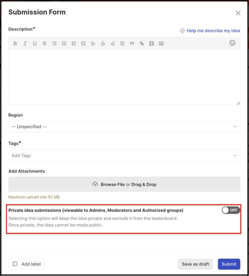Insert a video into description

(151, 43)
